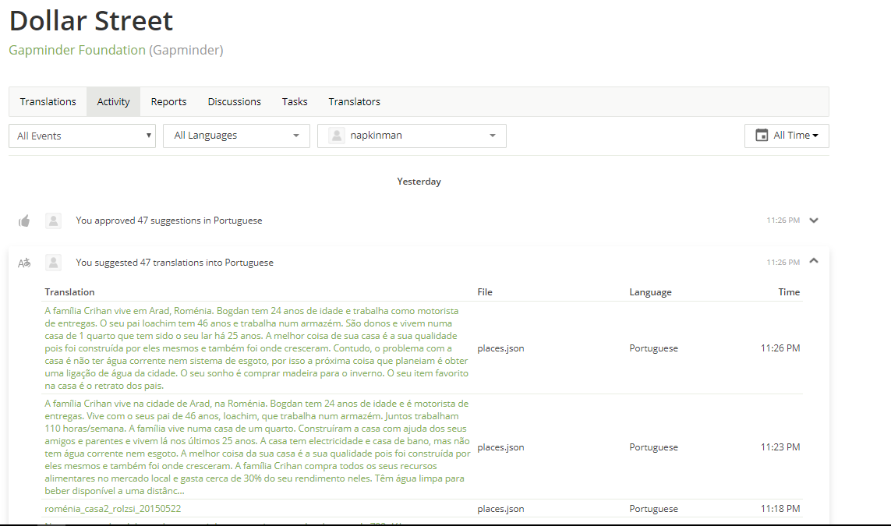The width and height of the screenshot is (891, 526).
Task: Click the calendar icon in All Time
Action: pyautogui.click(x=762, y=135)
